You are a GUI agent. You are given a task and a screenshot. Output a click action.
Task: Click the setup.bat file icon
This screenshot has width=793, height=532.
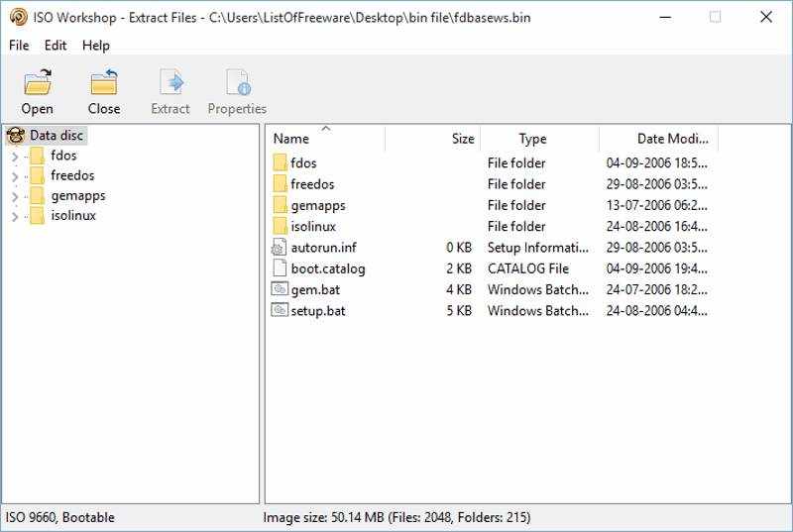pos(280,310)
